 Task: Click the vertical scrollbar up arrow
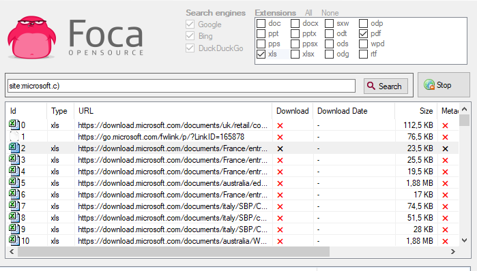coord(464,109)
